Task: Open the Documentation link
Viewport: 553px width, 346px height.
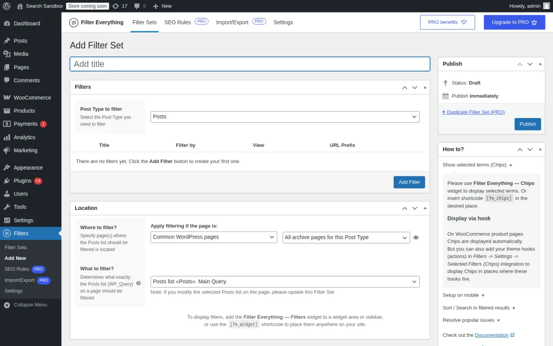Action: point(492,335)
